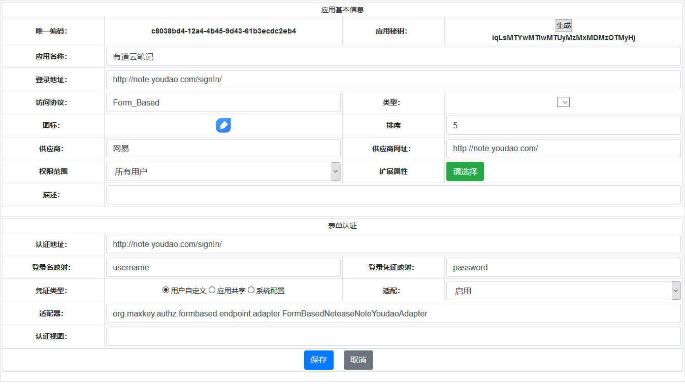Viewport: 685px width, 390px height.
Task: Focus the 供应商 field containing 网易
Action: click(x=223, y=149)
